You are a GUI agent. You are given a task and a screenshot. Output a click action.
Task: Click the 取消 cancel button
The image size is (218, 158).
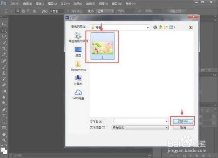point(183,128)
